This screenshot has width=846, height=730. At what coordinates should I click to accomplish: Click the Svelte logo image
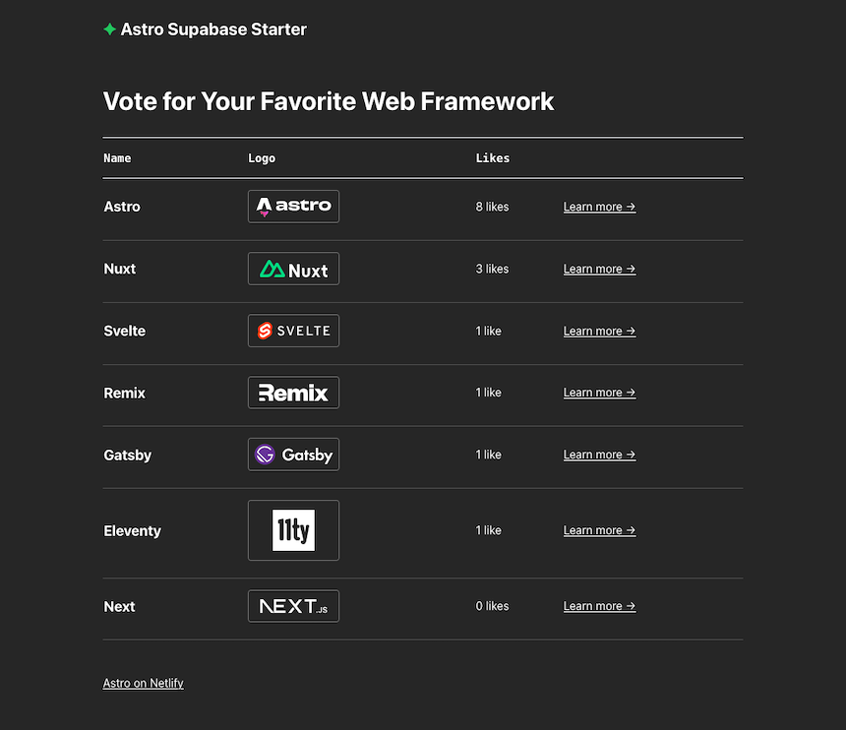293,331
